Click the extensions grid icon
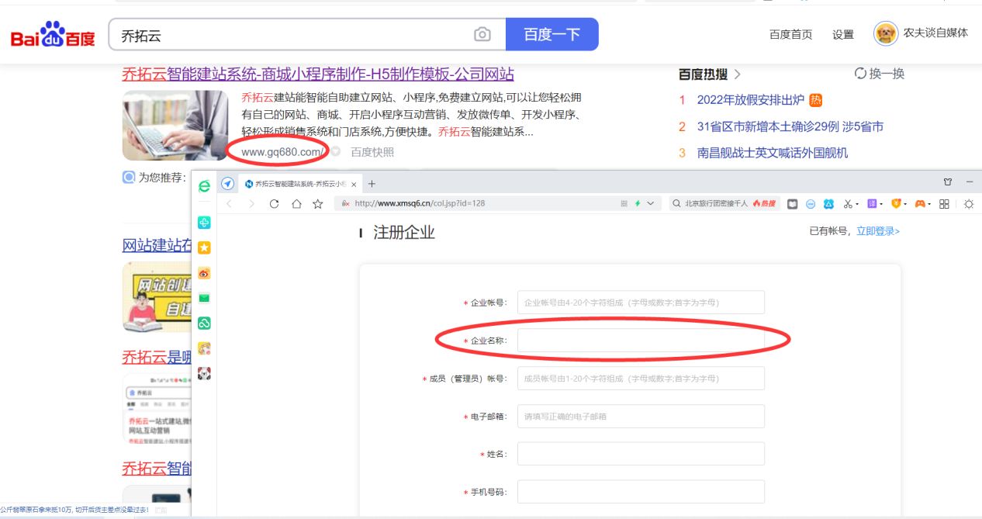 [x=944, y=203]
